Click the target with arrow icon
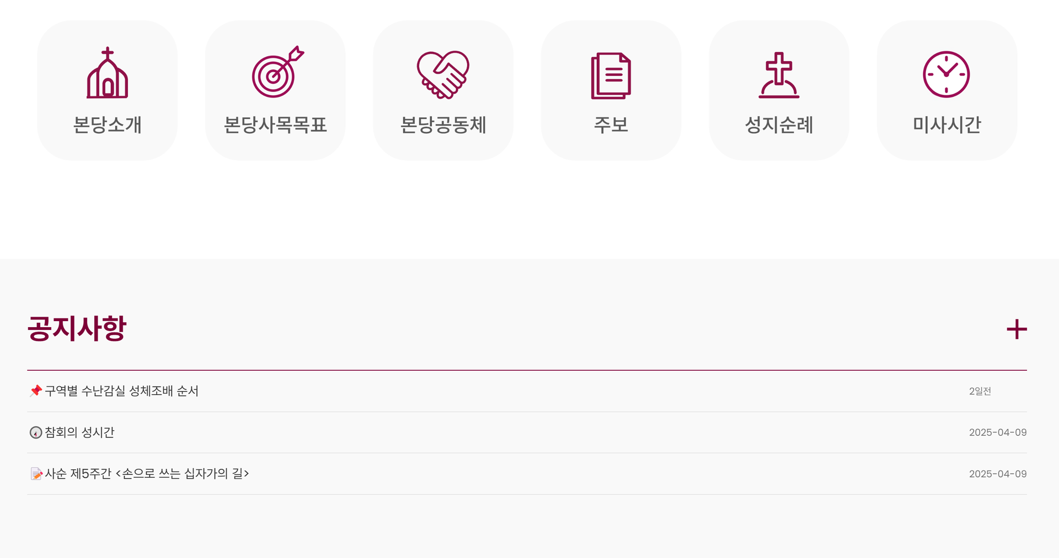This screenshot has height=558, width=1059. tap(277, 72)
